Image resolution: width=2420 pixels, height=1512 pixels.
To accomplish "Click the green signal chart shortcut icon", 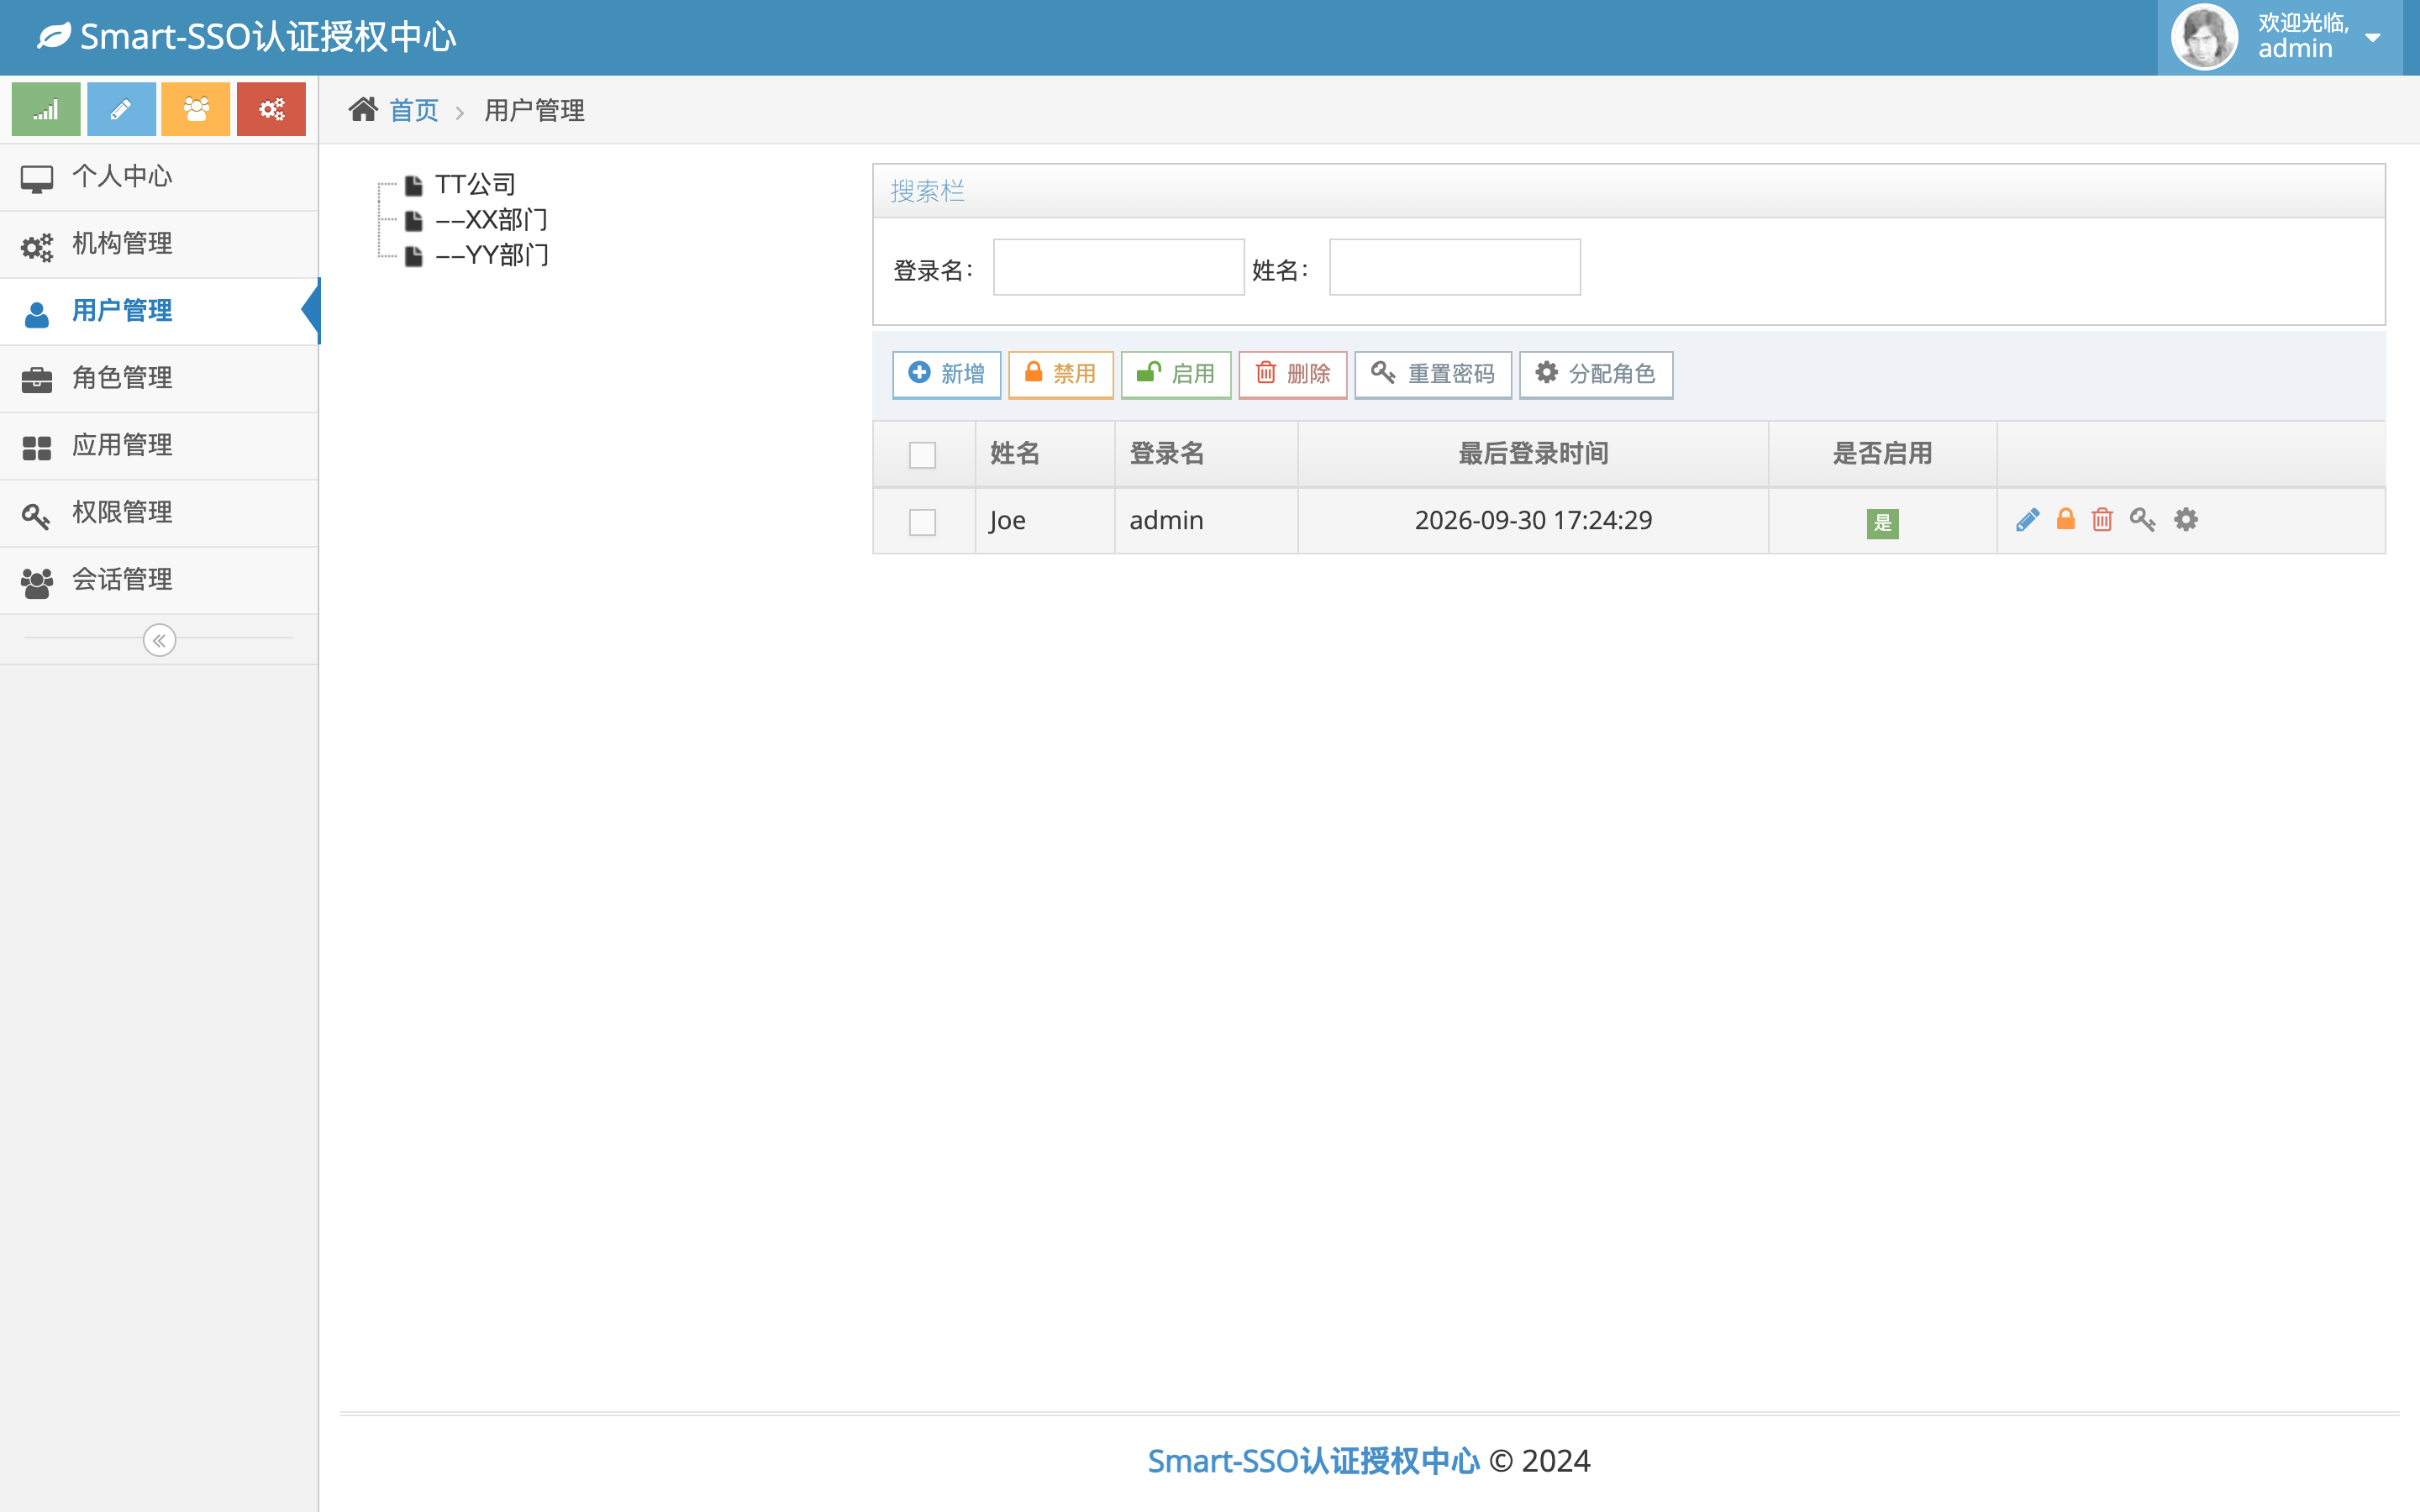I will [46, 109].
